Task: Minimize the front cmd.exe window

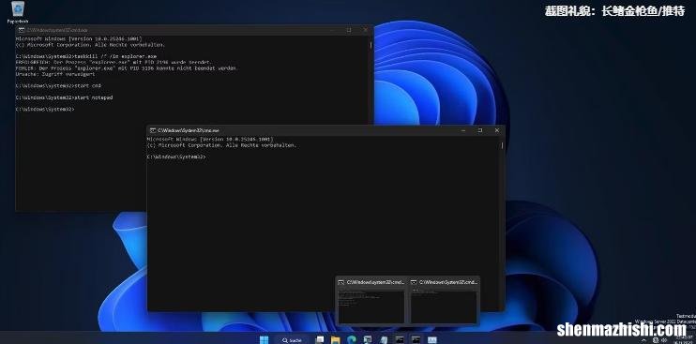Action: pyautogui.click(x=463, y=130)
